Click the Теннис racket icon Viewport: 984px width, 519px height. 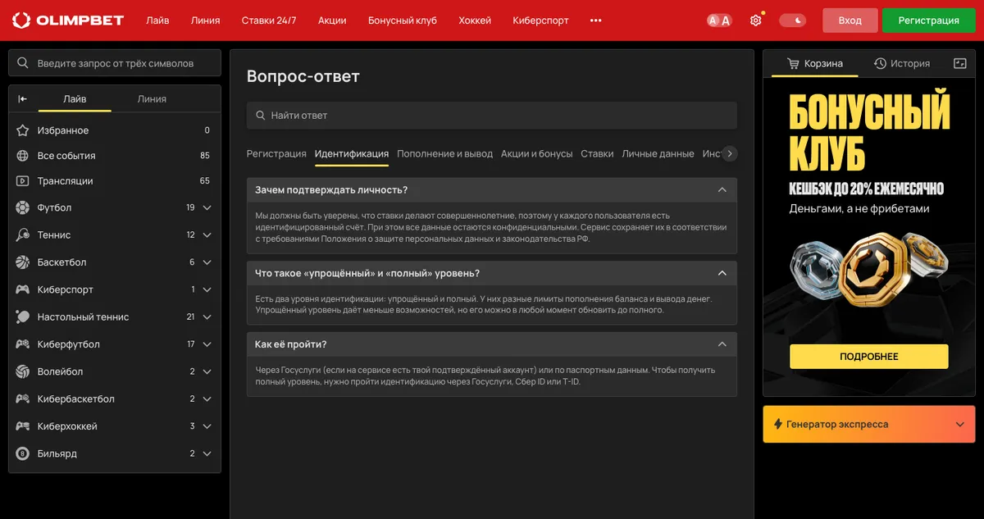[23, 234]
